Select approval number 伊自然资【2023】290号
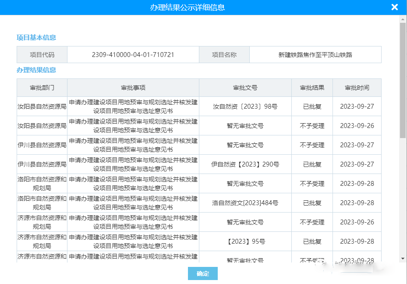 pos(245,164)
